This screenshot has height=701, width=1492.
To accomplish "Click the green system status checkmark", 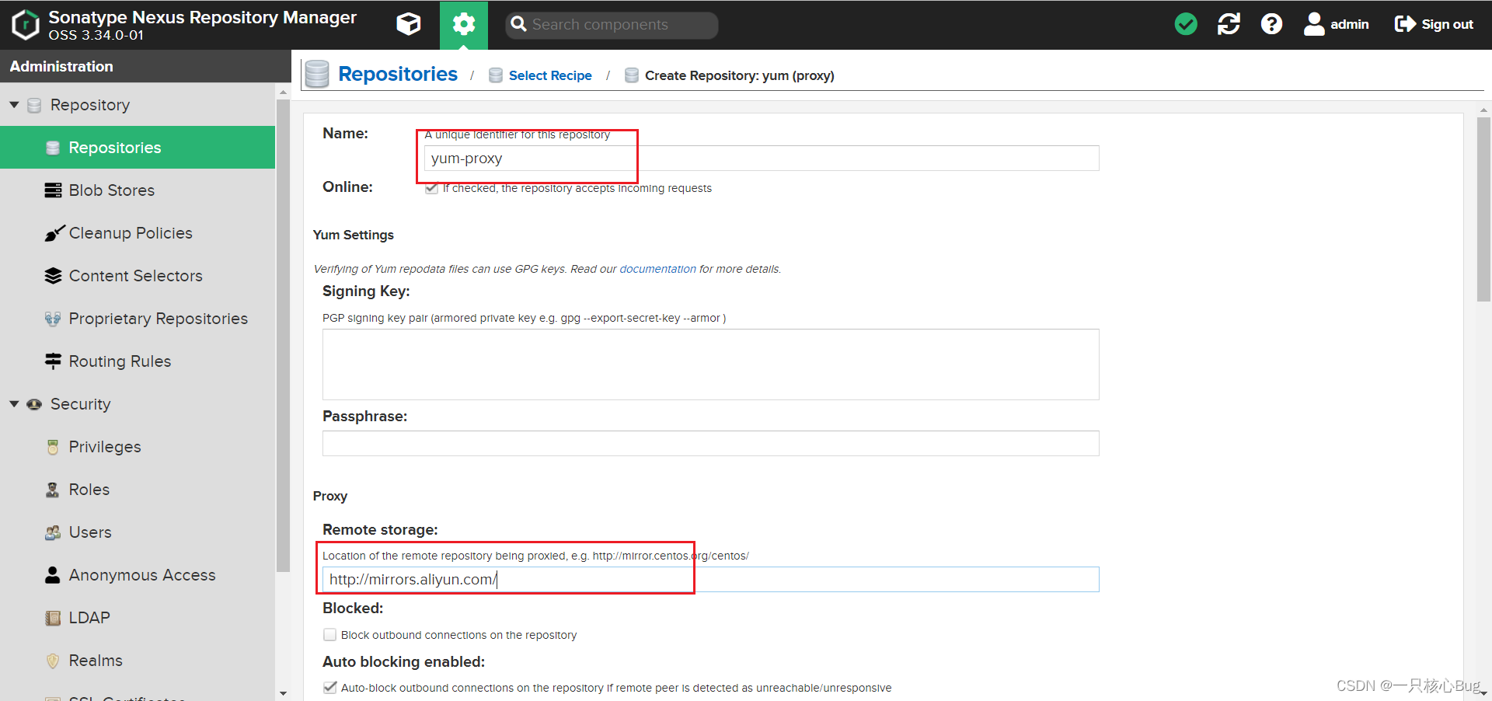I will pyautogui.click(x=1186, y=24).
